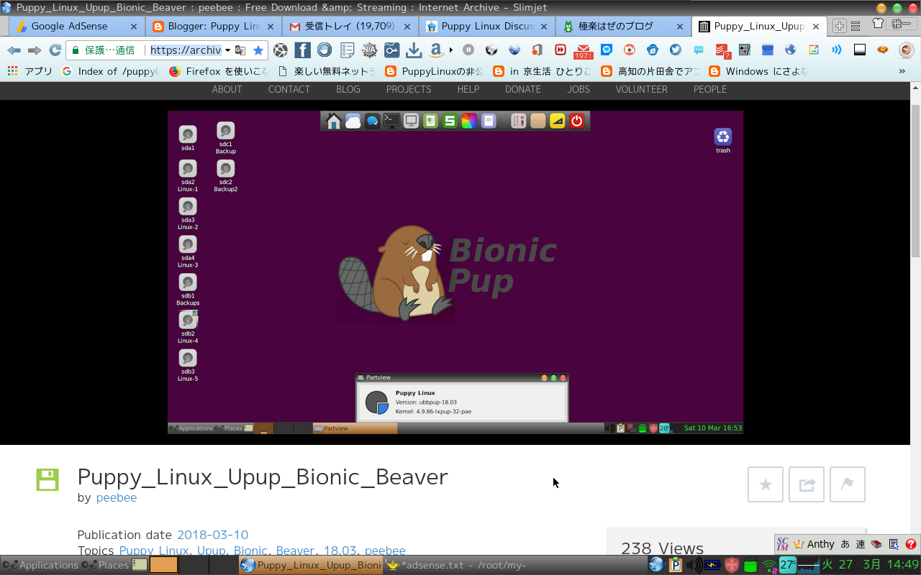
Task: Open ABOUT in the Archive navigation bar
Action: 227,89
